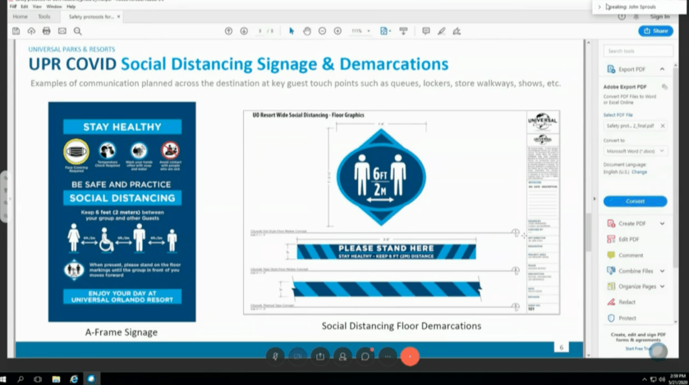Viewport: 689px width, 385px height.
Task: Toggle the meeting camera video button
Action: click(297, 356)
